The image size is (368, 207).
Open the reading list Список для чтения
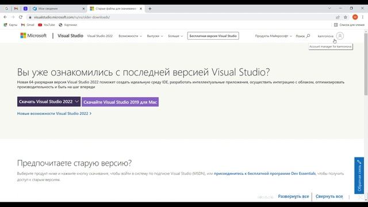pos(349,25)
